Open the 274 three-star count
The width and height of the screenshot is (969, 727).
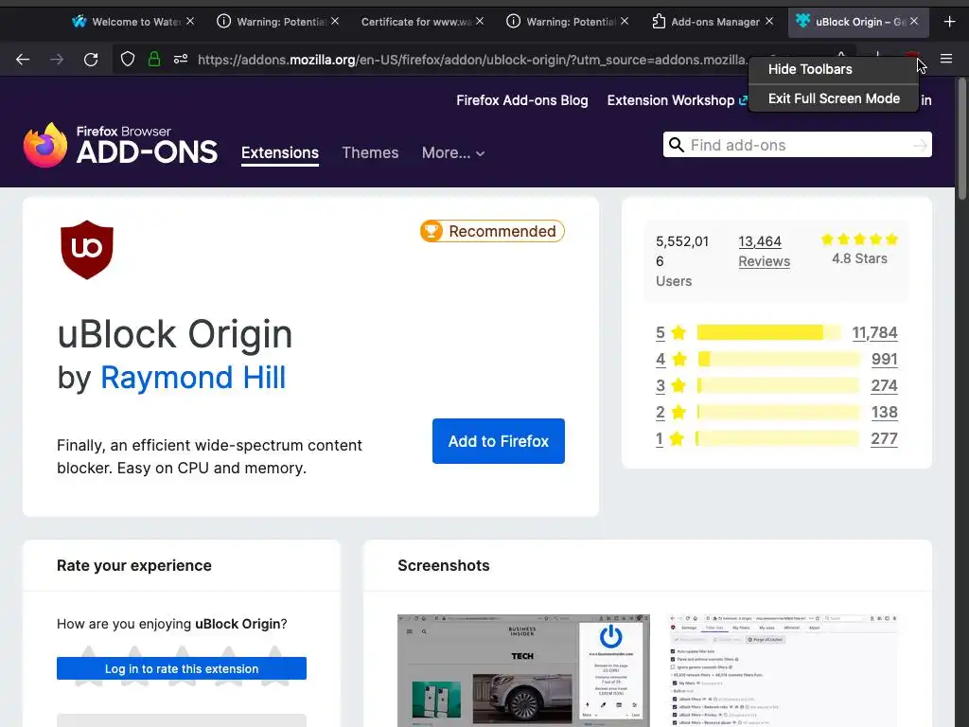pos(885,386)
